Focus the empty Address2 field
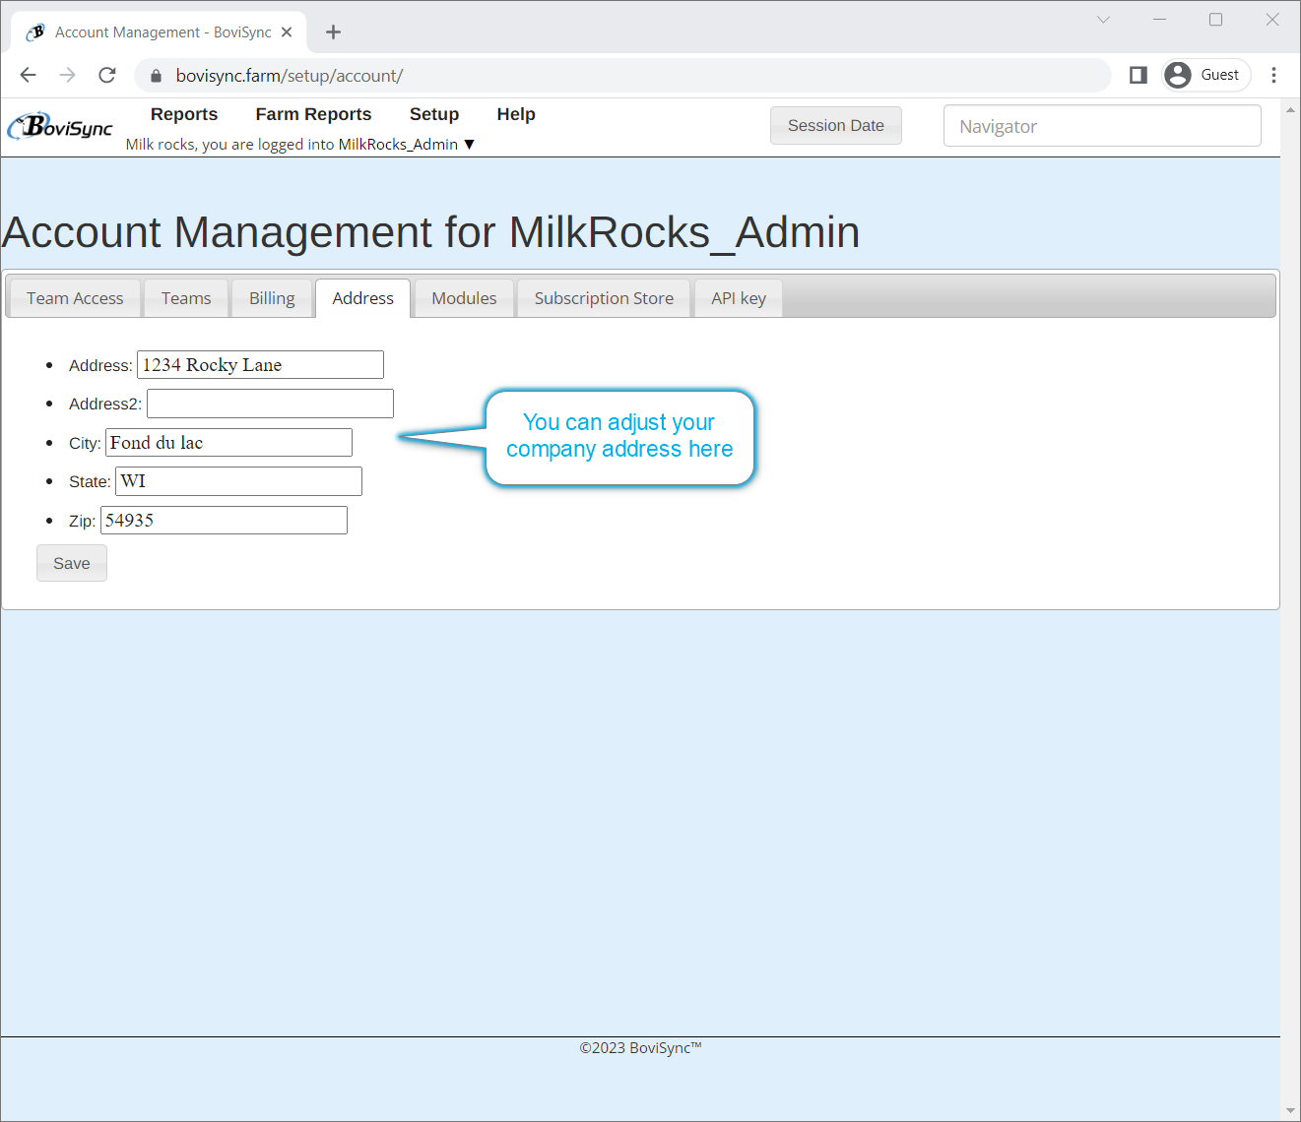 [270, 404]
